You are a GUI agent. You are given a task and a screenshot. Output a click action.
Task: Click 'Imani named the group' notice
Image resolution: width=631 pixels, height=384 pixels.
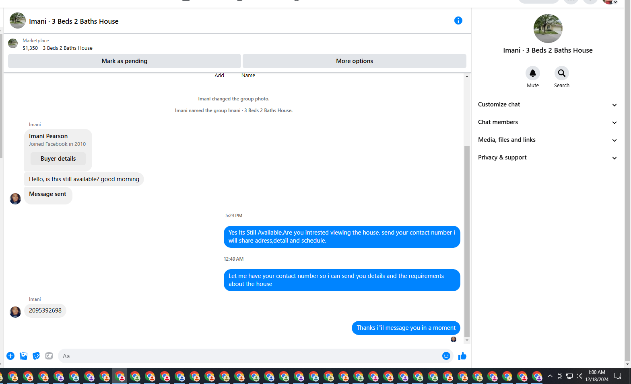(234, 110)
